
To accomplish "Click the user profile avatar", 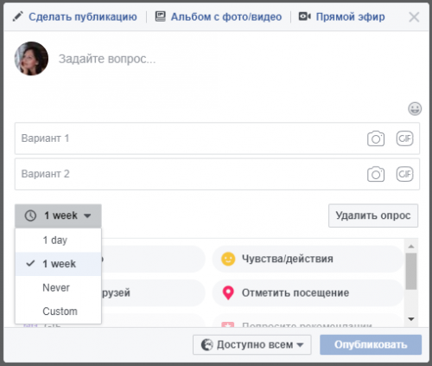I will coord(31,59).
